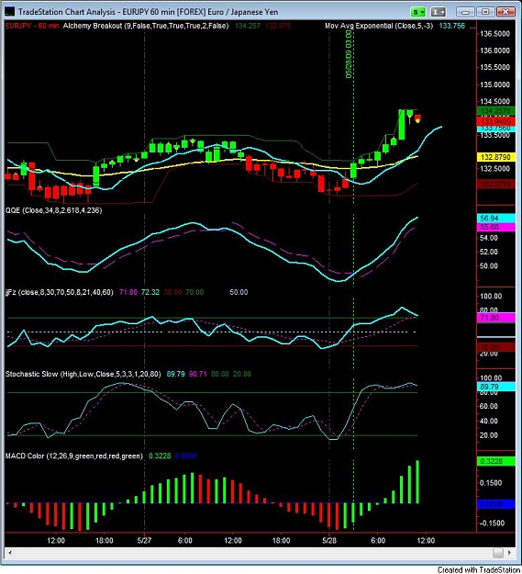Screen dimensions: 522x574
Task: Click the cyan 56.94 QQE axis marker
Action: (x=496, y=219)
